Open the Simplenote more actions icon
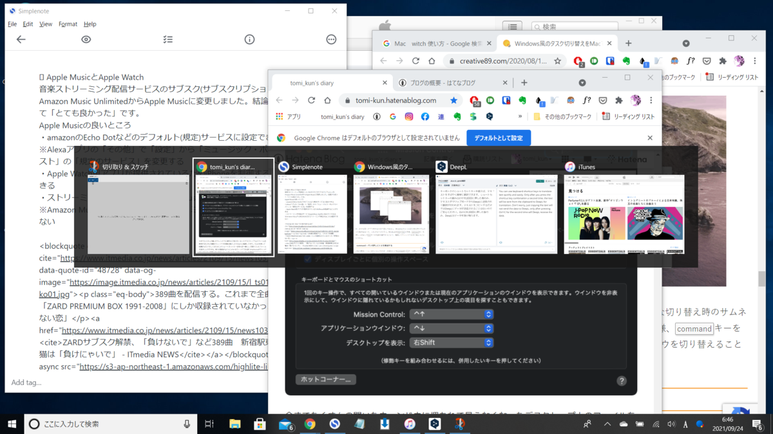 tap(331, 39)
